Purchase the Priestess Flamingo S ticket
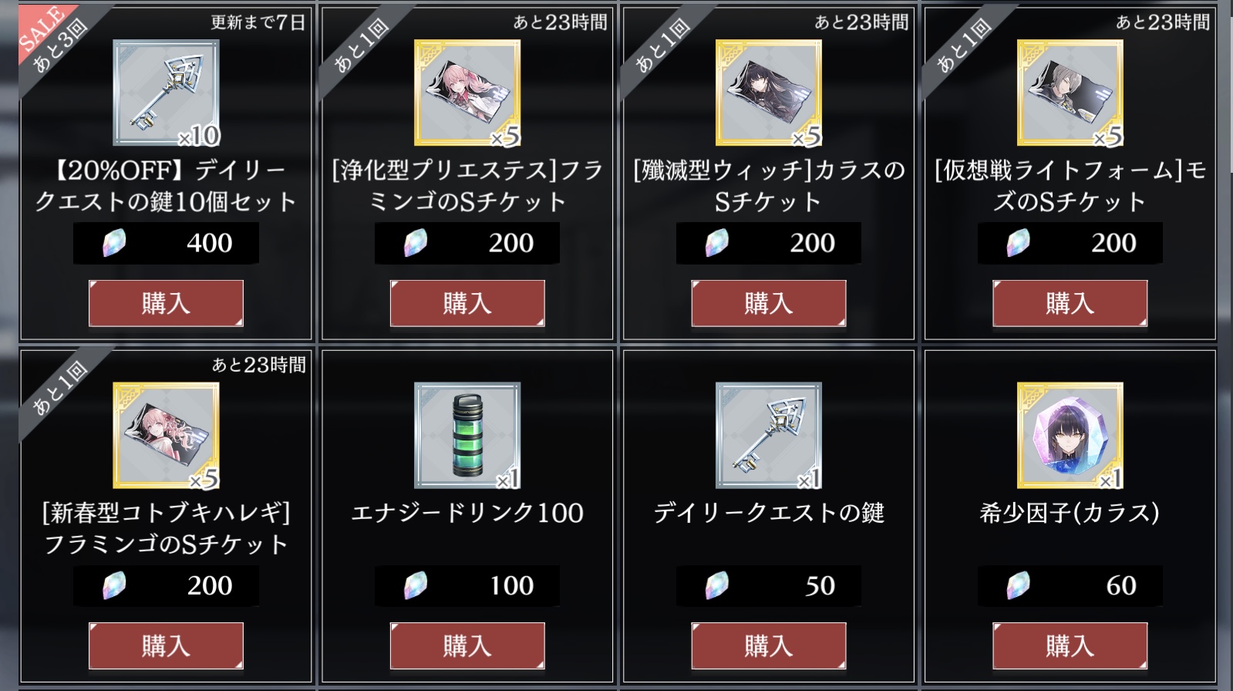The width and height of the screenshot is (1233, 691). tap(467, 303)
